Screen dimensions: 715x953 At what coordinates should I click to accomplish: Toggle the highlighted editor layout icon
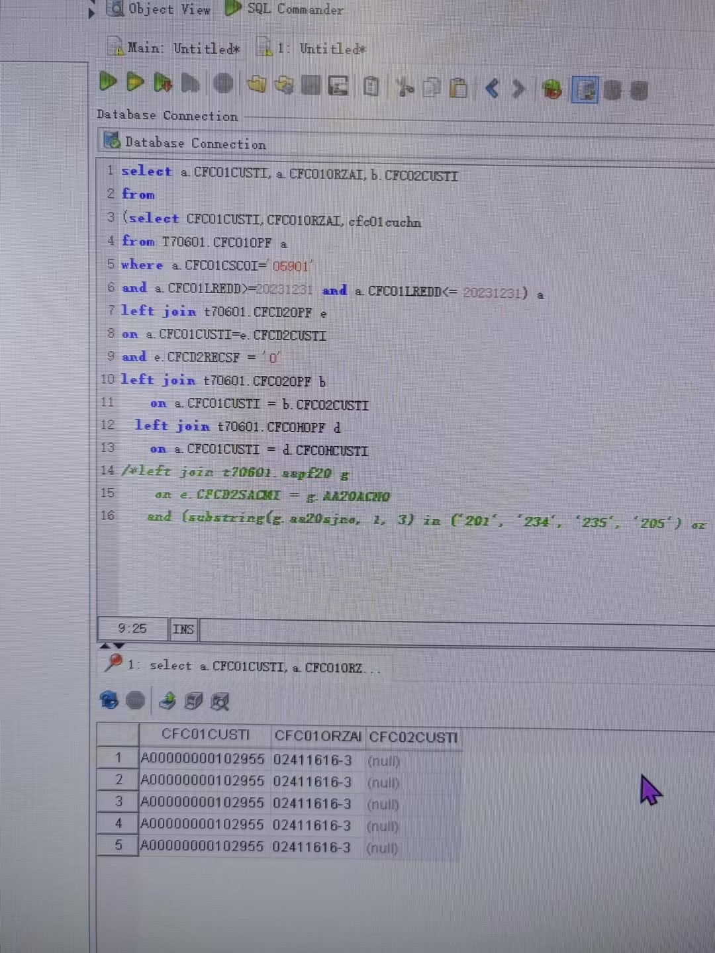[x=585, y=90]
